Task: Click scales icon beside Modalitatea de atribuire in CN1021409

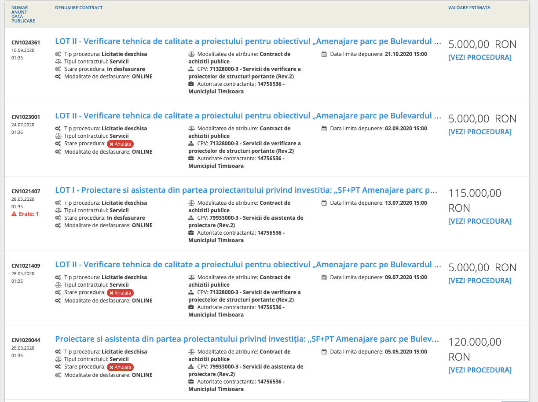Action: (191, 277)
